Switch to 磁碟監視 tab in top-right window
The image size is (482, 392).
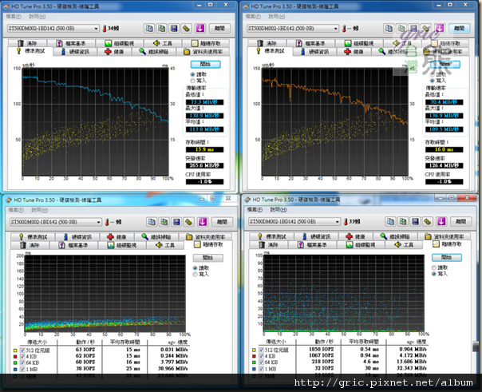360,43
